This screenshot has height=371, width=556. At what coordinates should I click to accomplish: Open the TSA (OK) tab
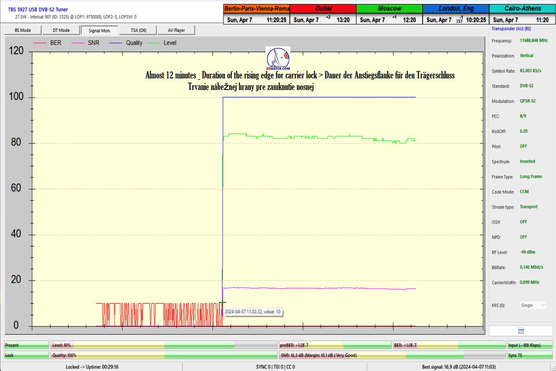[138, 30]
